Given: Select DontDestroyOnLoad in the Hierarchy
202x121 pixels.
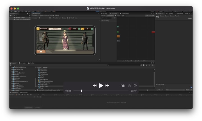Looking at the screenshot, I should [22, 19].
